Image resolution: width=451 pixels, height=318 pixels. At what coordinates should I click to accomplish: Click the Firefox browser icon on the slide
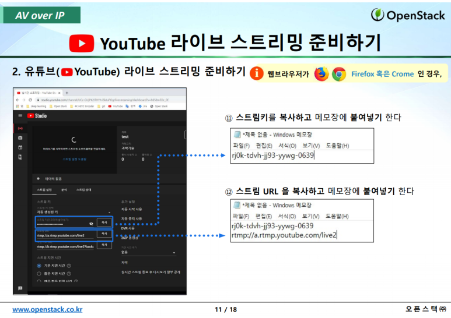(321, 74)
